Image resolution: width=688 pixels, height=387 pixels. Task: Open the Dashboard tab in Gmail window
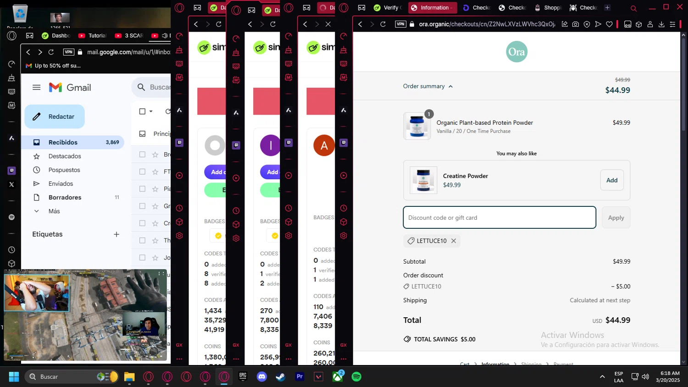coord(56,36)
